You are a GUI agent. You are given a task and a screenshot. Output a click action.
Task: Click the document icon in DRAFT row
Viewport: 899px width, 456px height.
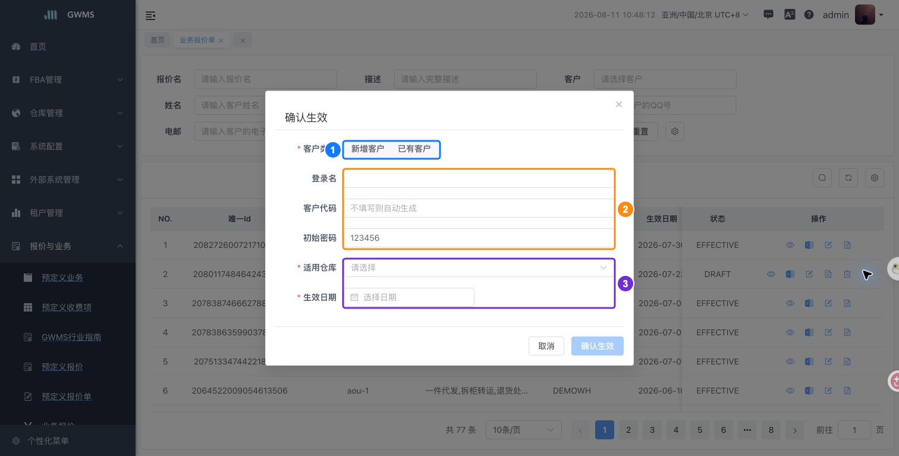click(828, 274)
